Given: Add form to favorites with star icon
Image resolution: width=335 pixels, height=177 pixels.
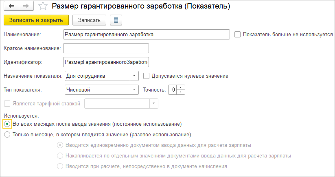Looking at the screenshot, I should click(42, 6).
